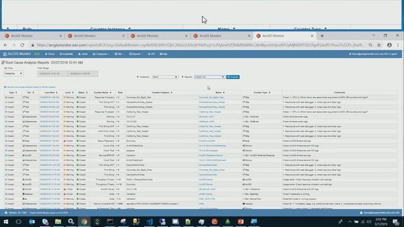Sort table by the Status column
404x227 pixels.
(x=83, y=93)
